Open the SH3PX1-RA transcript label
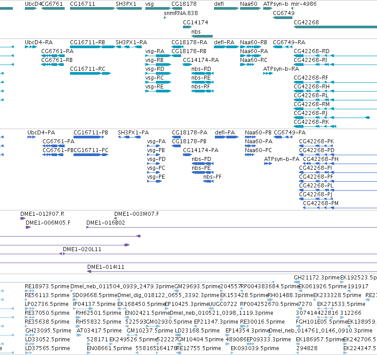Screen dimensions: 377x355 click(131, 42)
